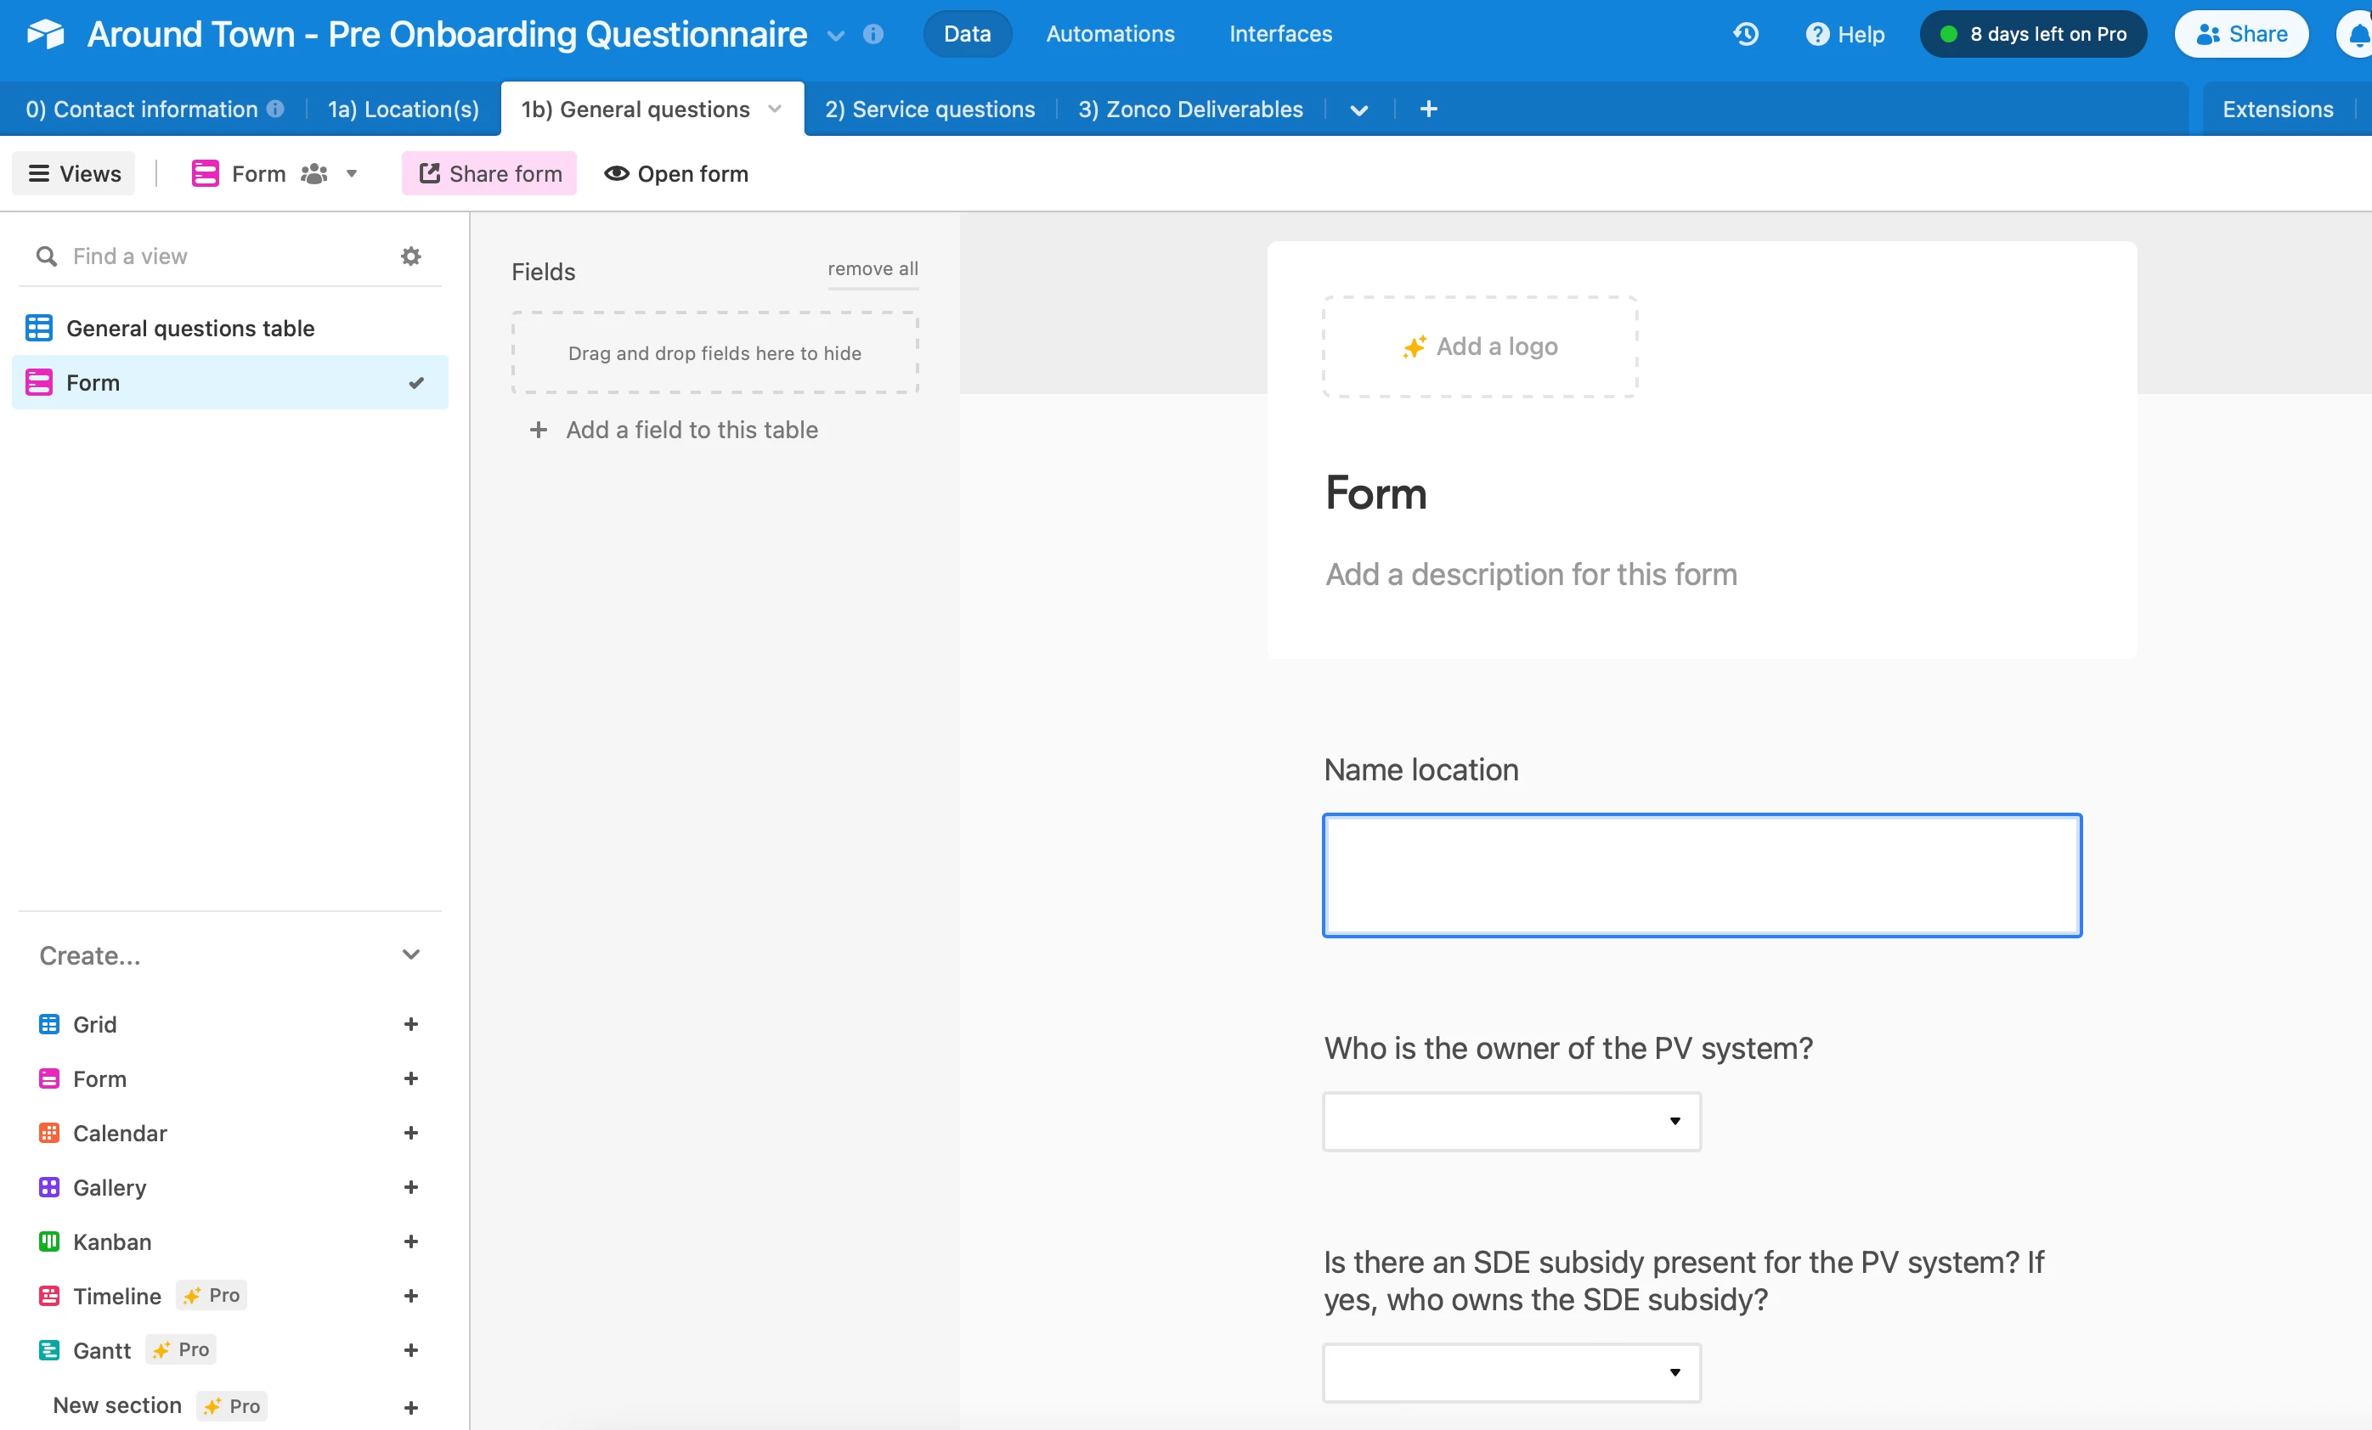Open the Automations menu tab
Screen dimensions: 2372x1430
tap(1110, 35)
